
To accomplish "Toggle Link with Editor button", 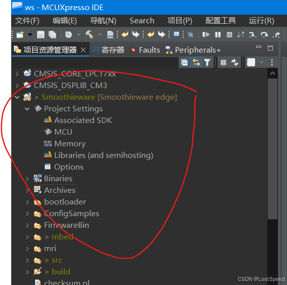I will pyautogui.click(x=196, y=62).
